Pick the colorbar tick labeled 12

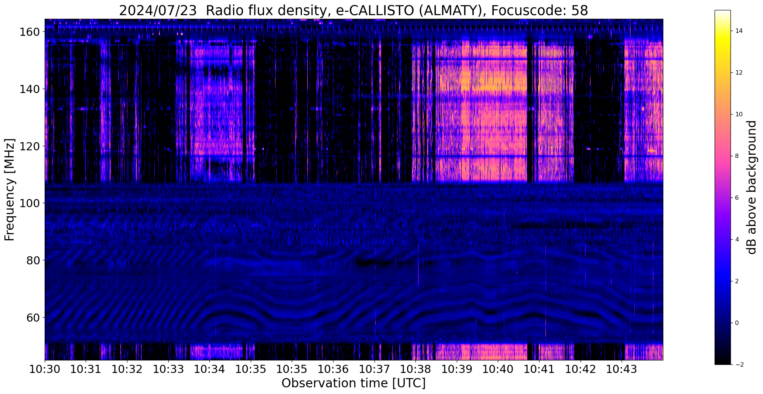(739, 73)
